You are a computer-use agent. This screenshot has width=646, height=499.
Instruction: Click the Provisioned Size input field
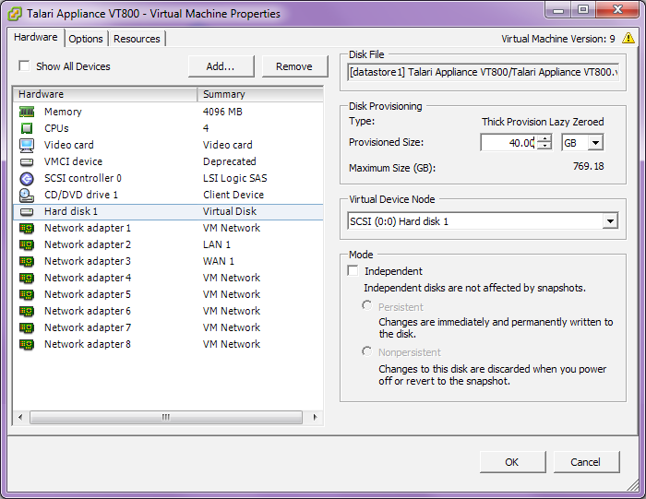(x=508, y=143)
